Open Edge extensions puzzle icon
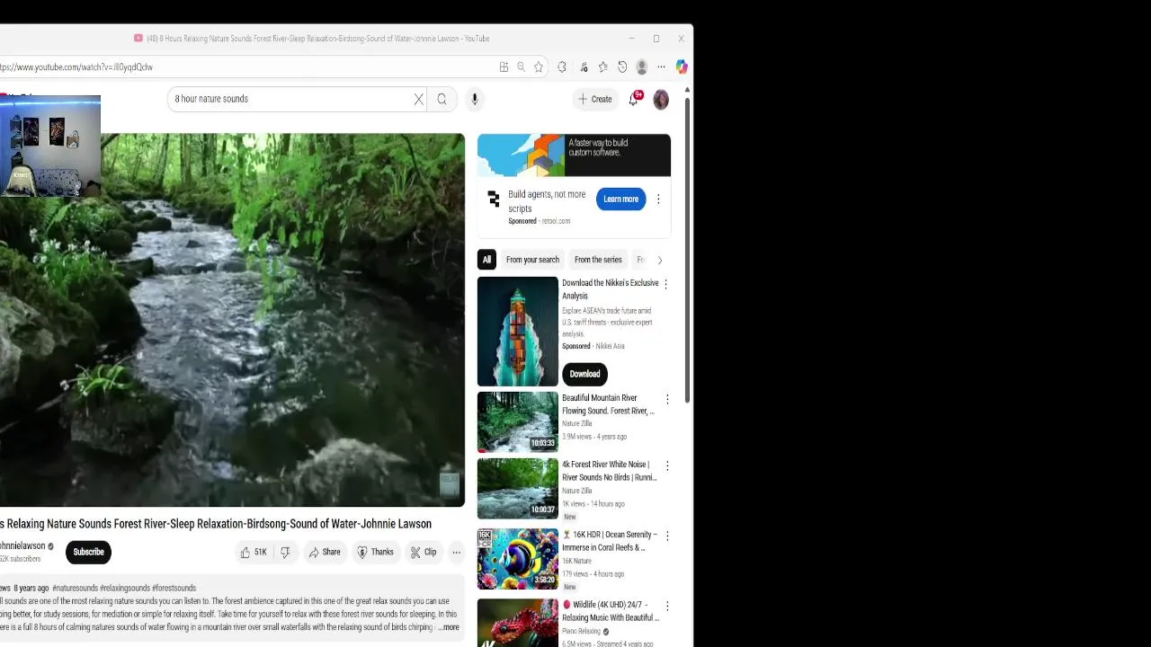This screenshot has width=1151, height=647. coord(562,66)
